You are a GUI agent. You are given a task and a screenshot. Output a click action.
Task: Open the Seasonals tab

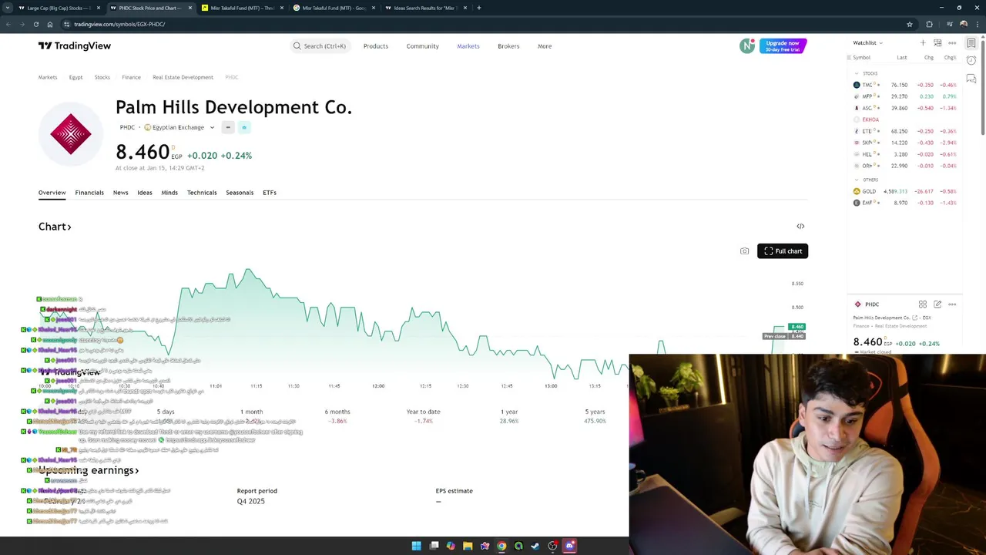pyautogui.click(x=240, y=193)
